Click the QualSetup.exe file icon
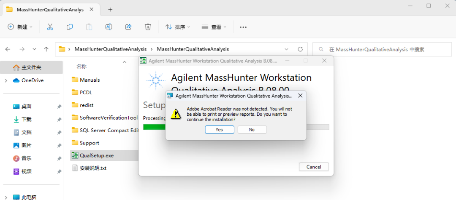456x200 pixels. (x=75, y=156)
